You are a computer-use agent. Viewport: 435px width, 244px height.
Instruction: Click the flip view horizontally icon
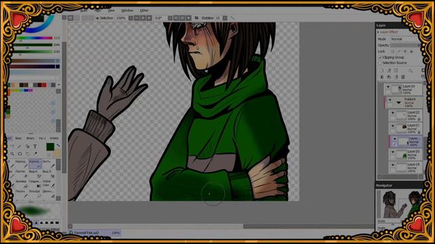point(196,18)
